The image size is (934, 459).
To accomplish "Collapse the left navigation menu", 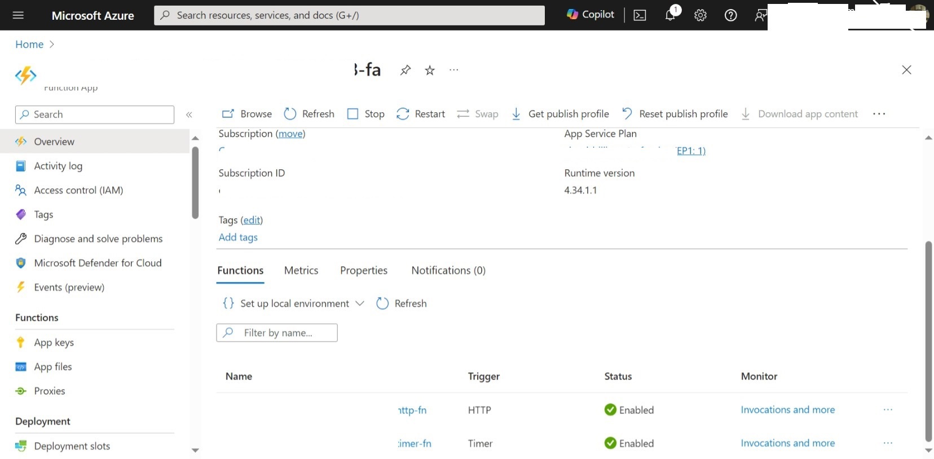I will pyautogui.click(x=190, y=114).
